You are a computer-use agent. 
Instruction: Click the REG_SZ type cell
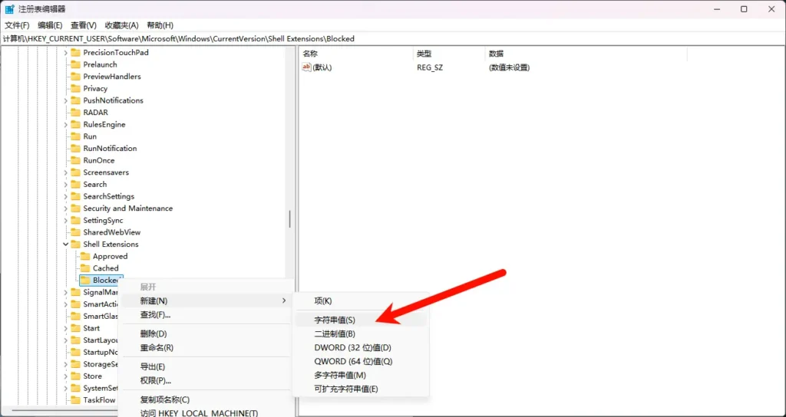pos(430,67)
